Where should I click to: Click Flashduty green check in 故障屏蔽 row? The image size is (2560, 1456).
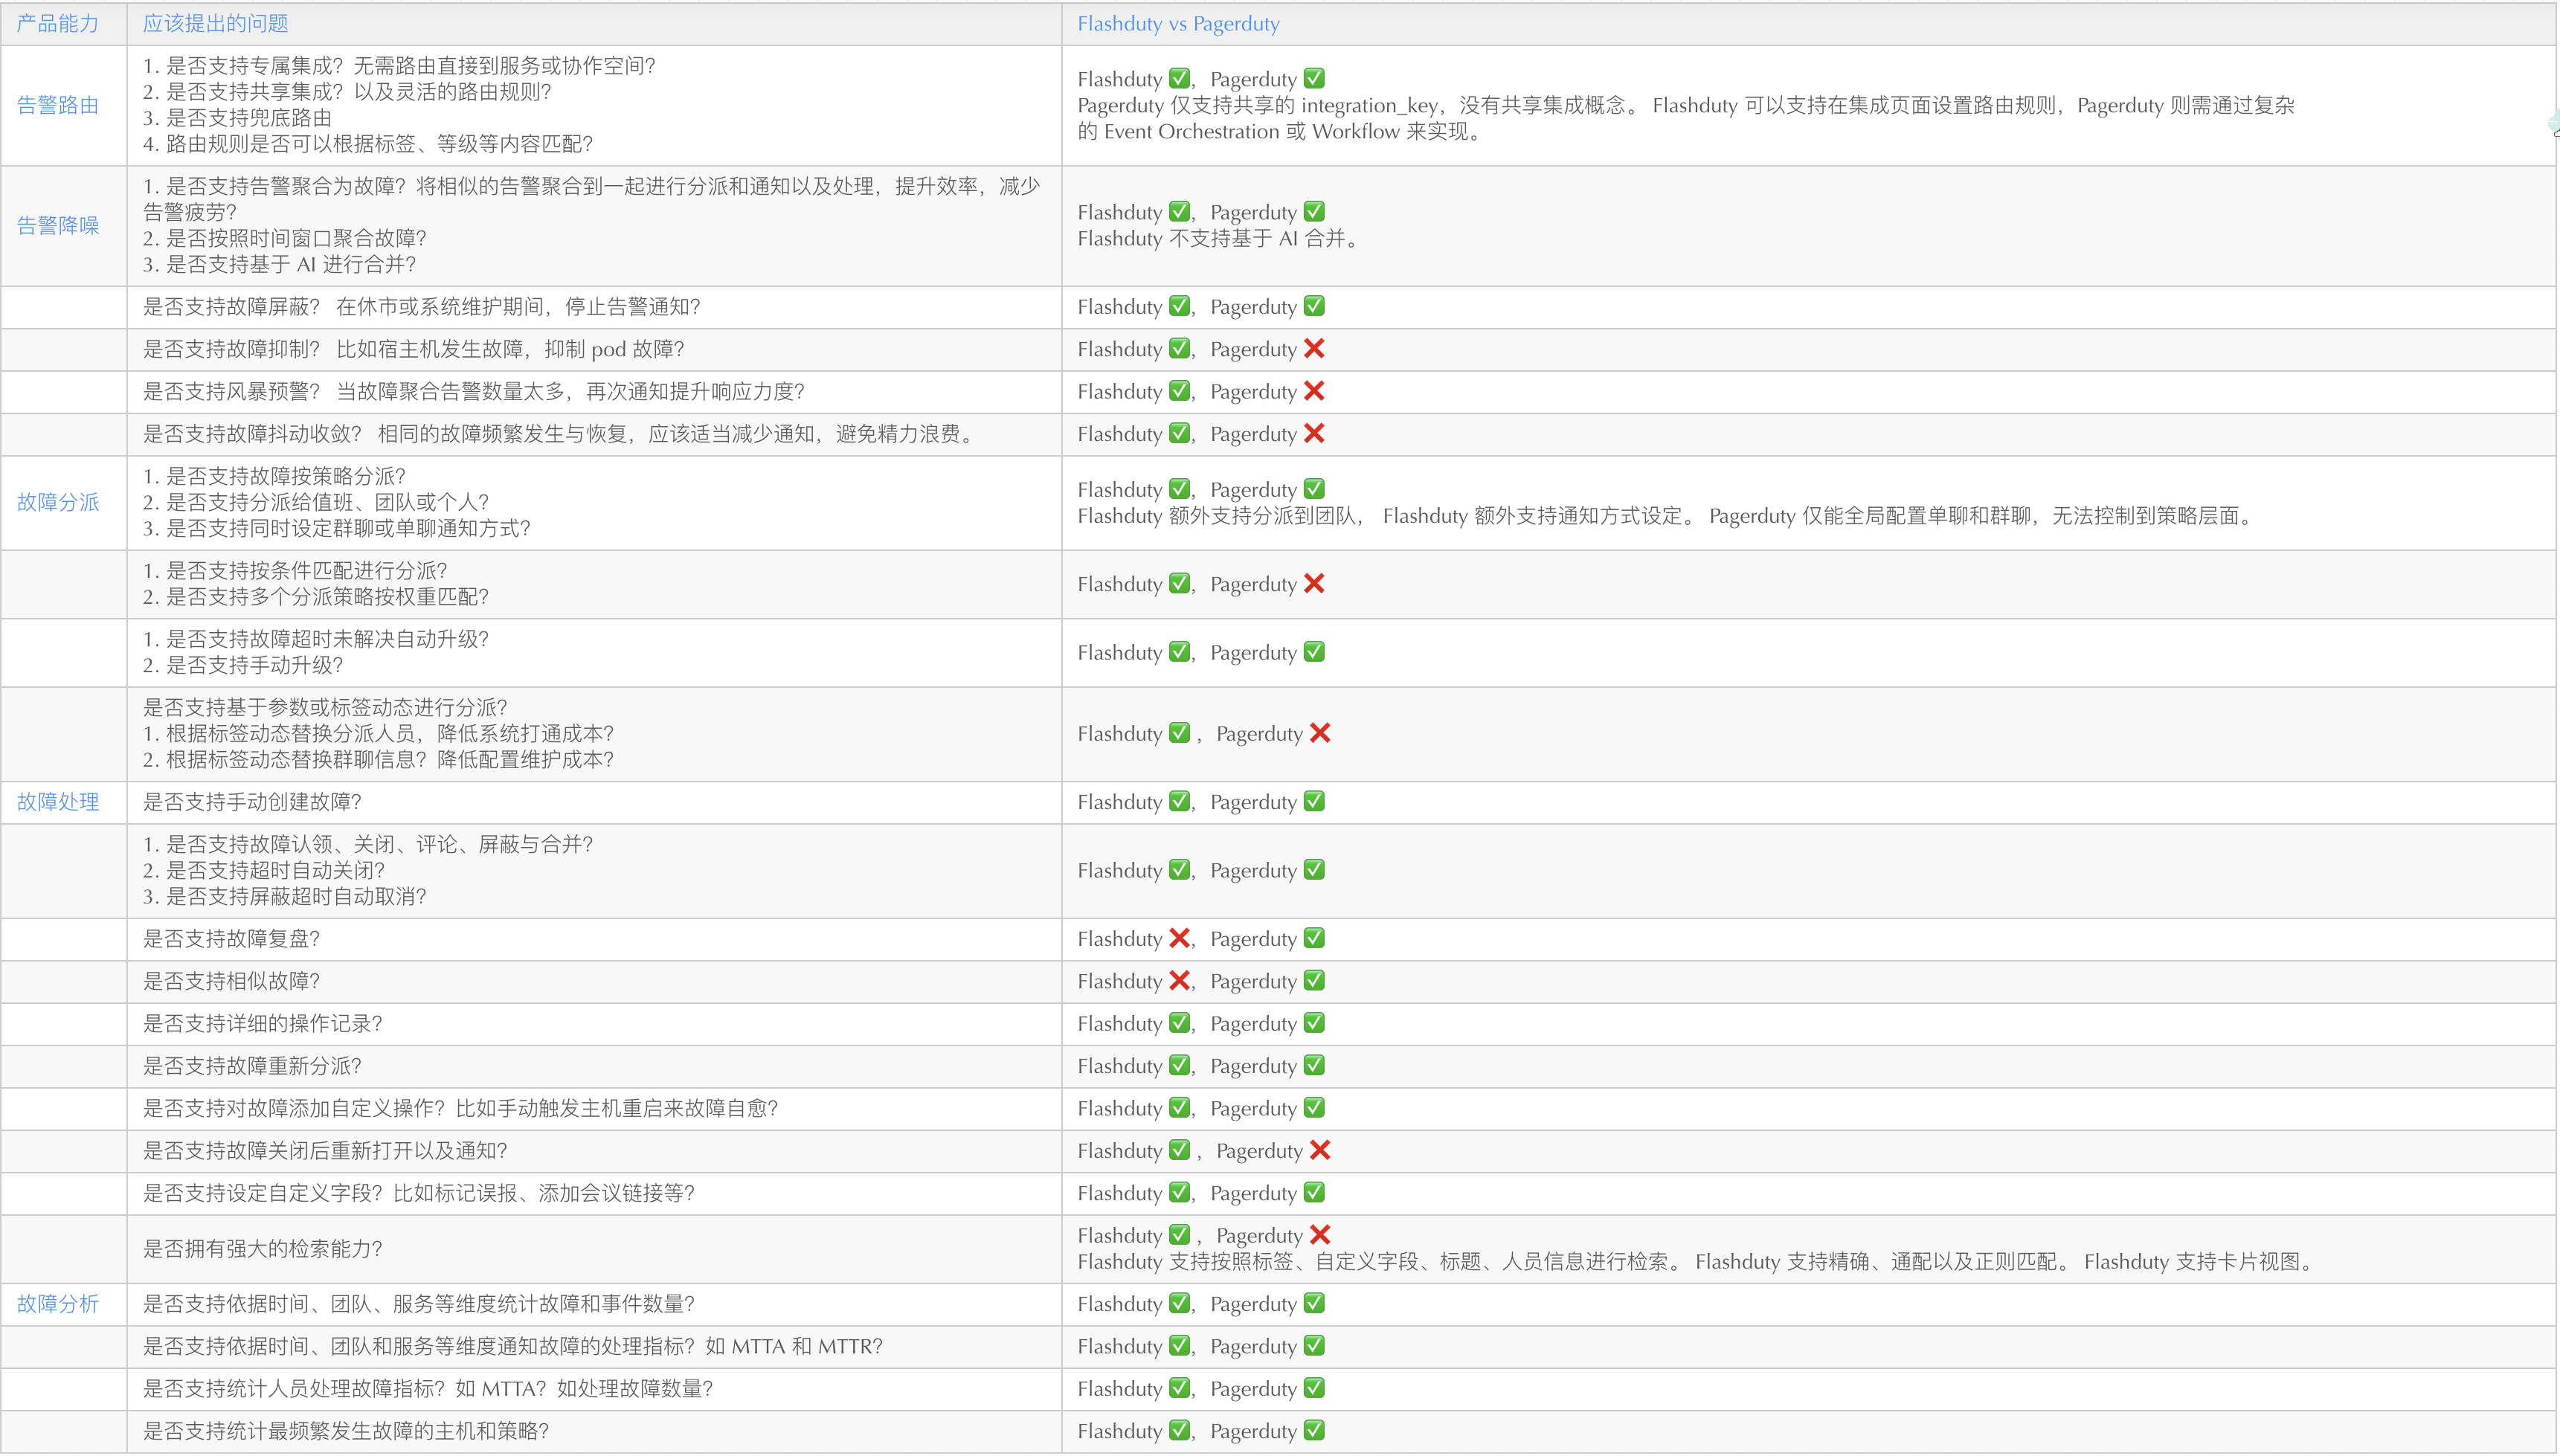[1180, 306]
